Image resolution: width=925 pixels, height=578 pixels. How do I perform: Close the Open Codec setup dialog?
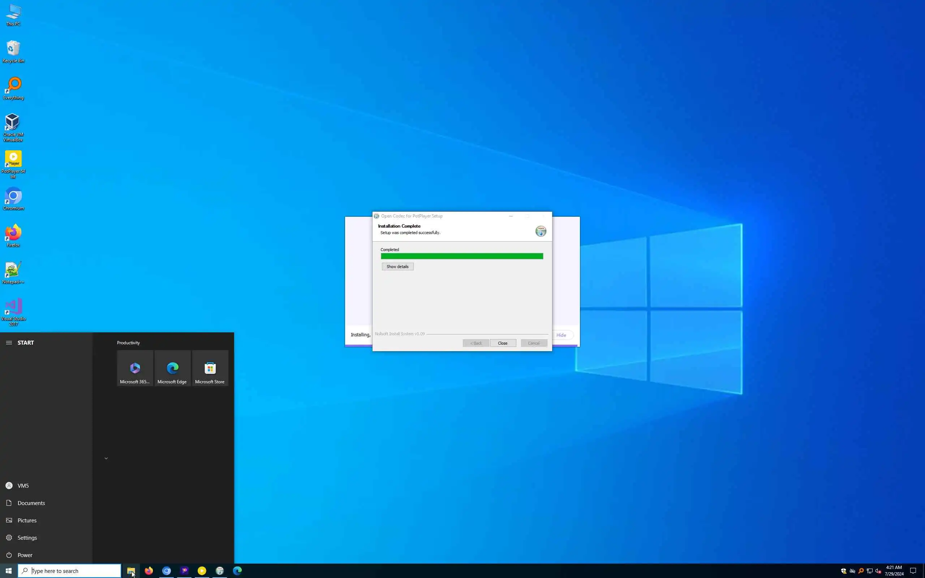pos(503,343)
